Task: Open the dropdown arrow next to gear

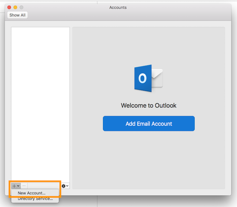Action: (67, 186)
